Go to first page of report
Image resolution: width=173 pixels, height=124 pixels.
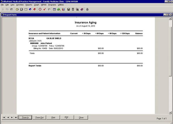tap(4, 118)
